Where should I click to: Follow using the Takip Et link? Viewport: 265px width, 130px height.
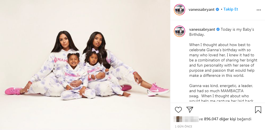pos(231,9)
